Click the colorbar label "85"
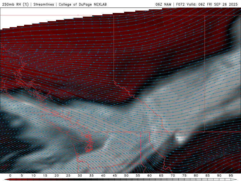 coord(208,176)
